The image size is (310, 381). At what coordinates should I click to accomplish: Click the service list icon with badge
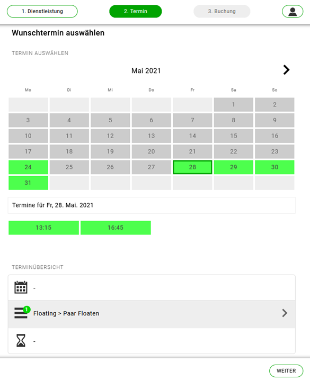click(21, 313)
